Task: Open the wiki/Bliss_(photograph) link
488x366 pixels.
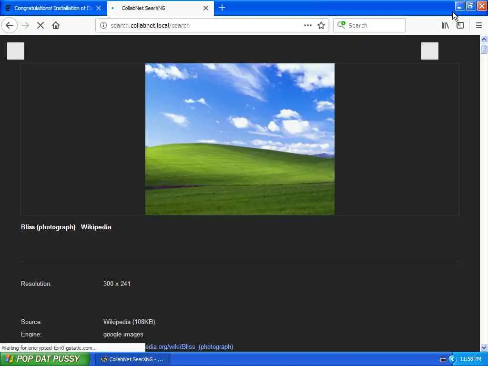Action: click(189, 346)
